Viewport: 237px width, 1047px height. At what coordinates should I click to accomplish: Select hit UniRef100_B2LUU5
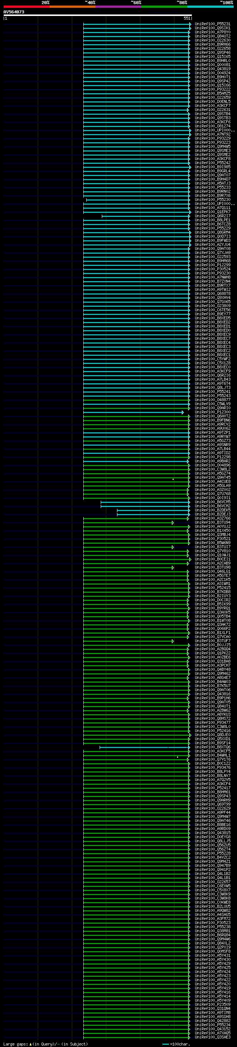[213, 907]
